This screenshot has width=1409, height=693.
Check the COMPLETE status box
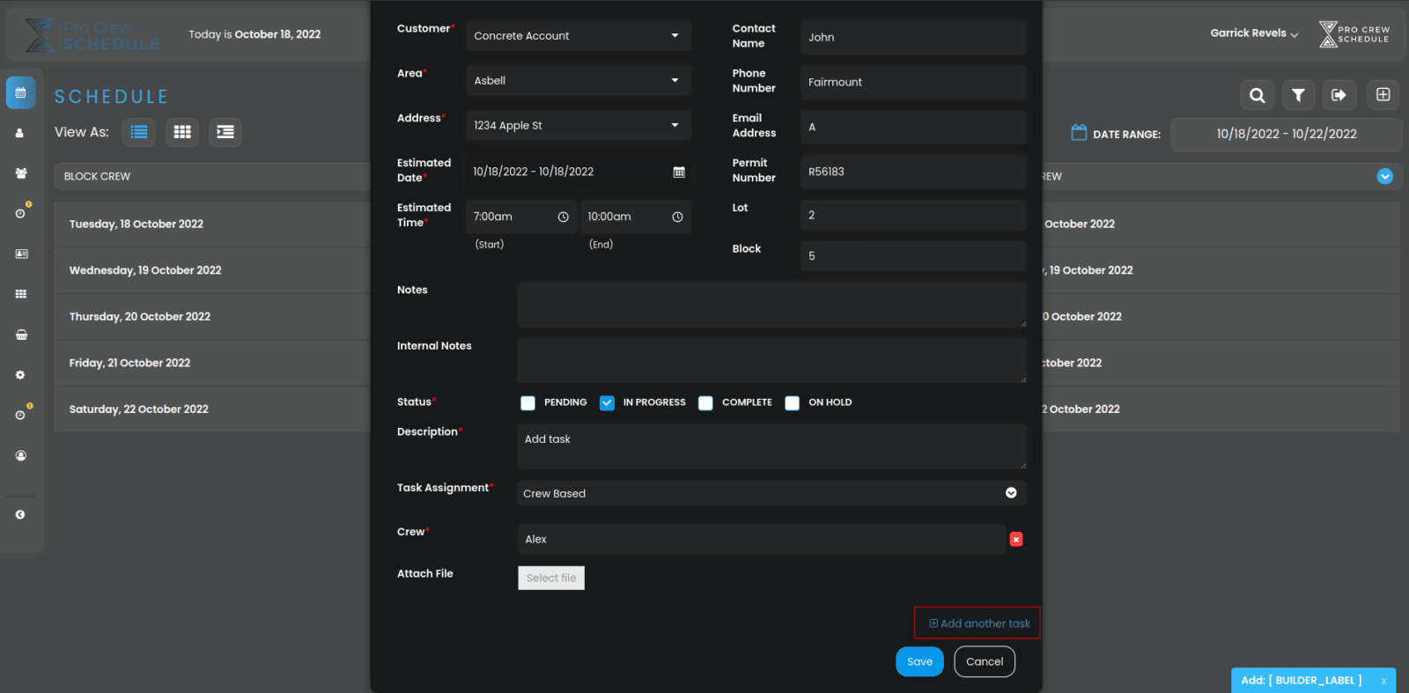coord(705,403)
